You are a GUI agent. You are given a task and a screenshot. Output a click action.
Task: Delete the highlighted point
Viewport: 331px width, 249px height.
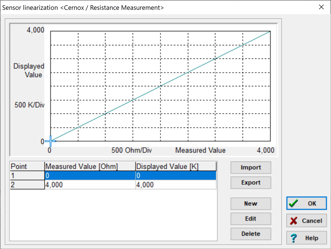click(251, 234)
